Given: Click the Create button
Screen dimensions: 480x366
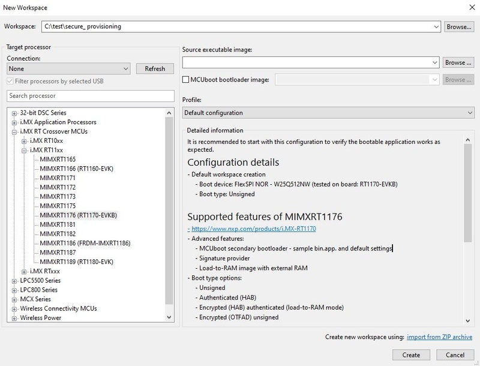Looking at the screenshot, I should 411,355.
